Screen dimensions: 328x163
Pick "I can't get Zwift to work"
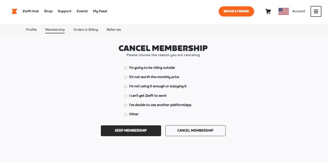point(126,96)
